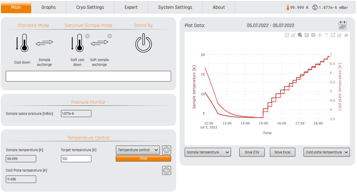
Task: Reset plot axes with the home icon
Action: coord(346,35)
